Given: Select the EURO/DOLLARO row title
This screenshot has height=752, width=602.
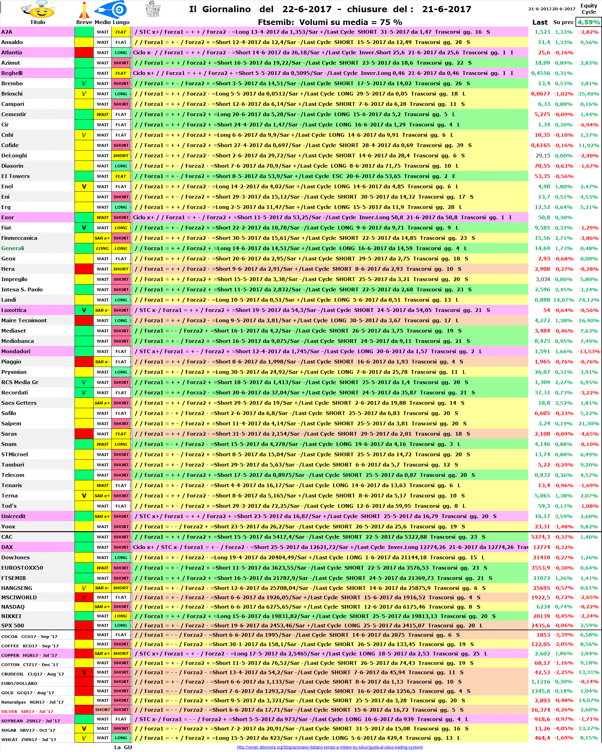Looking at the screenshot, I should pyautogui.click(x=19, y=683).
